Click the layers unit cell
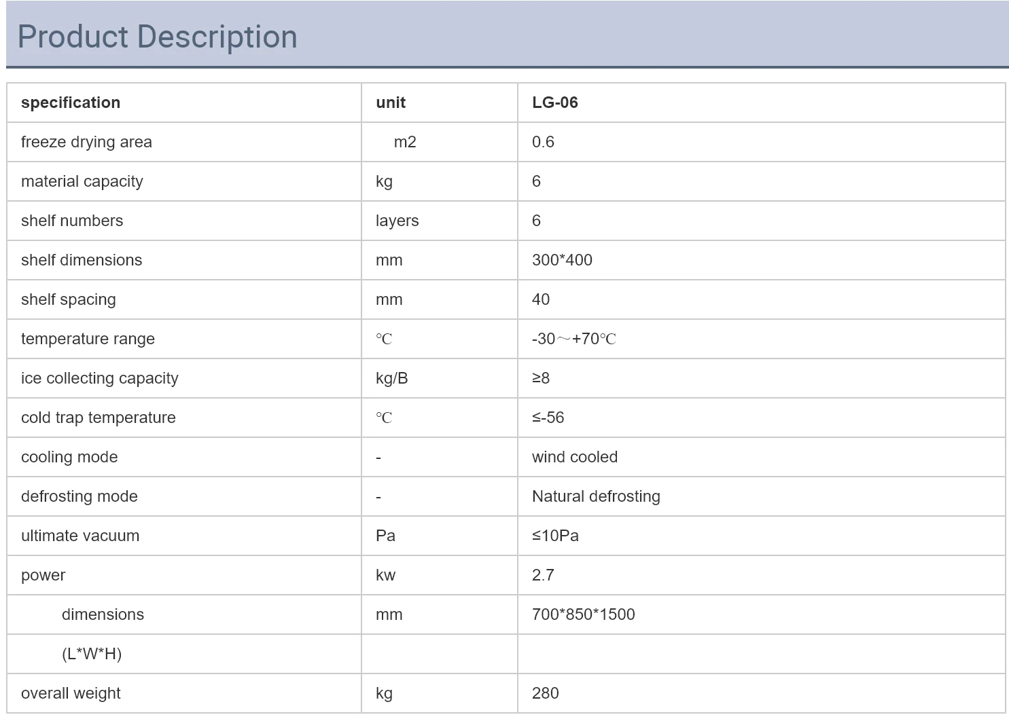 click(x=397, y=221)
